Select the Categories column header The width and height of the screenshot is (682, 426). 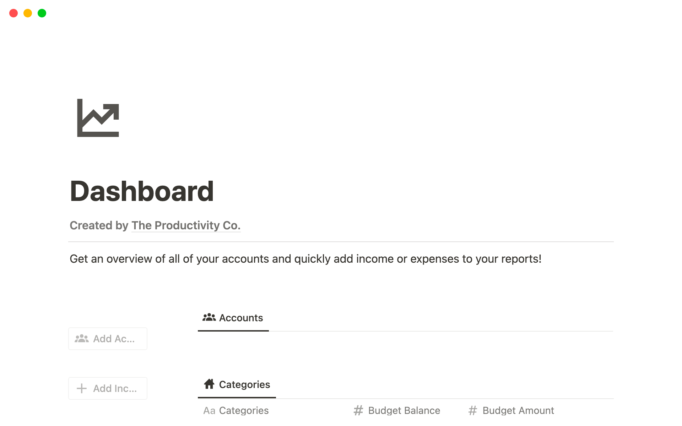(244, 410)
